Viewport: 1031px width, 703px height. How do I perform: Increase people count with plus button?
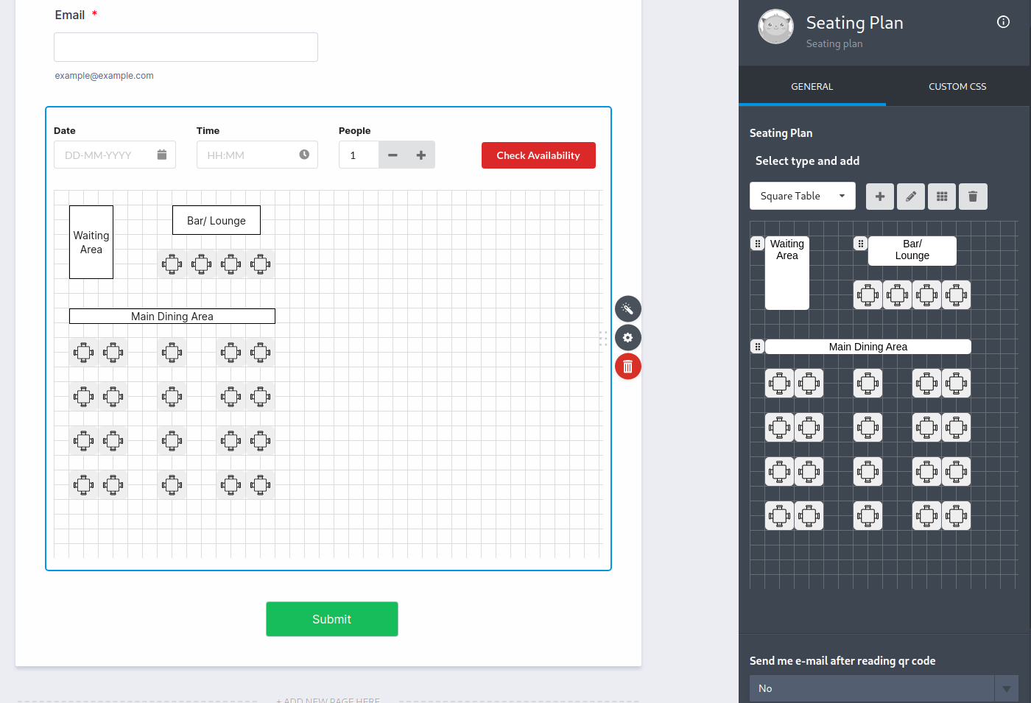pyautogui.click(x=421, y=155)
